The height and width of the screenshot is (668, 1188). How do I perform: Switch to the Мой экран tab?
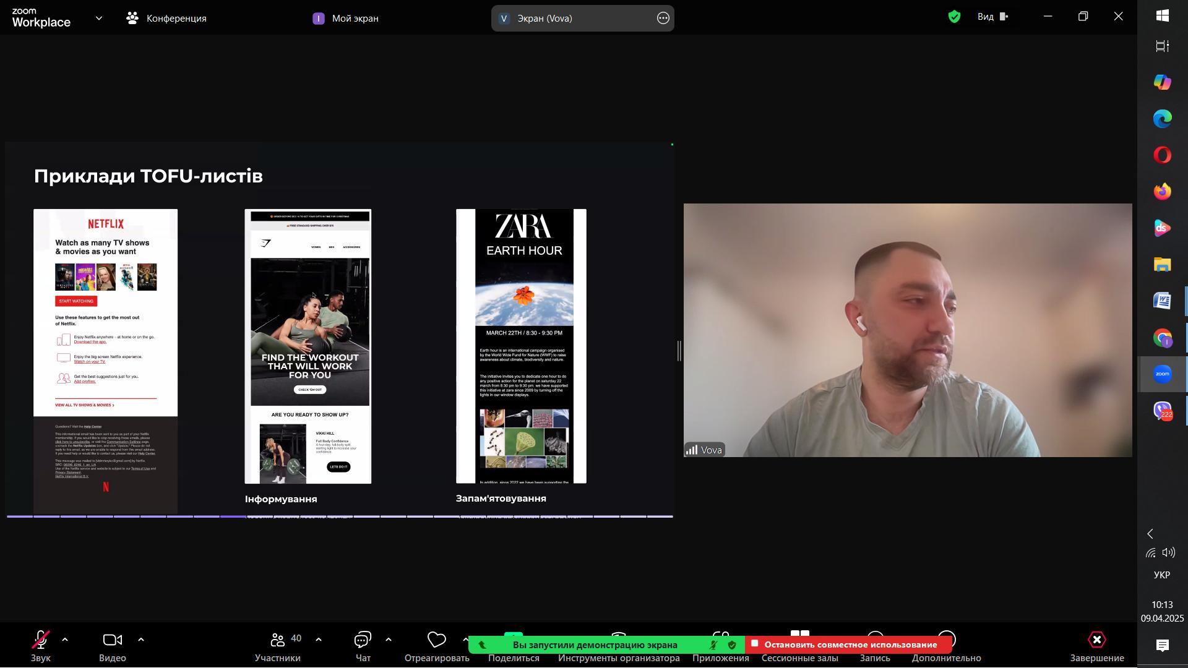(x=346, y=19)
